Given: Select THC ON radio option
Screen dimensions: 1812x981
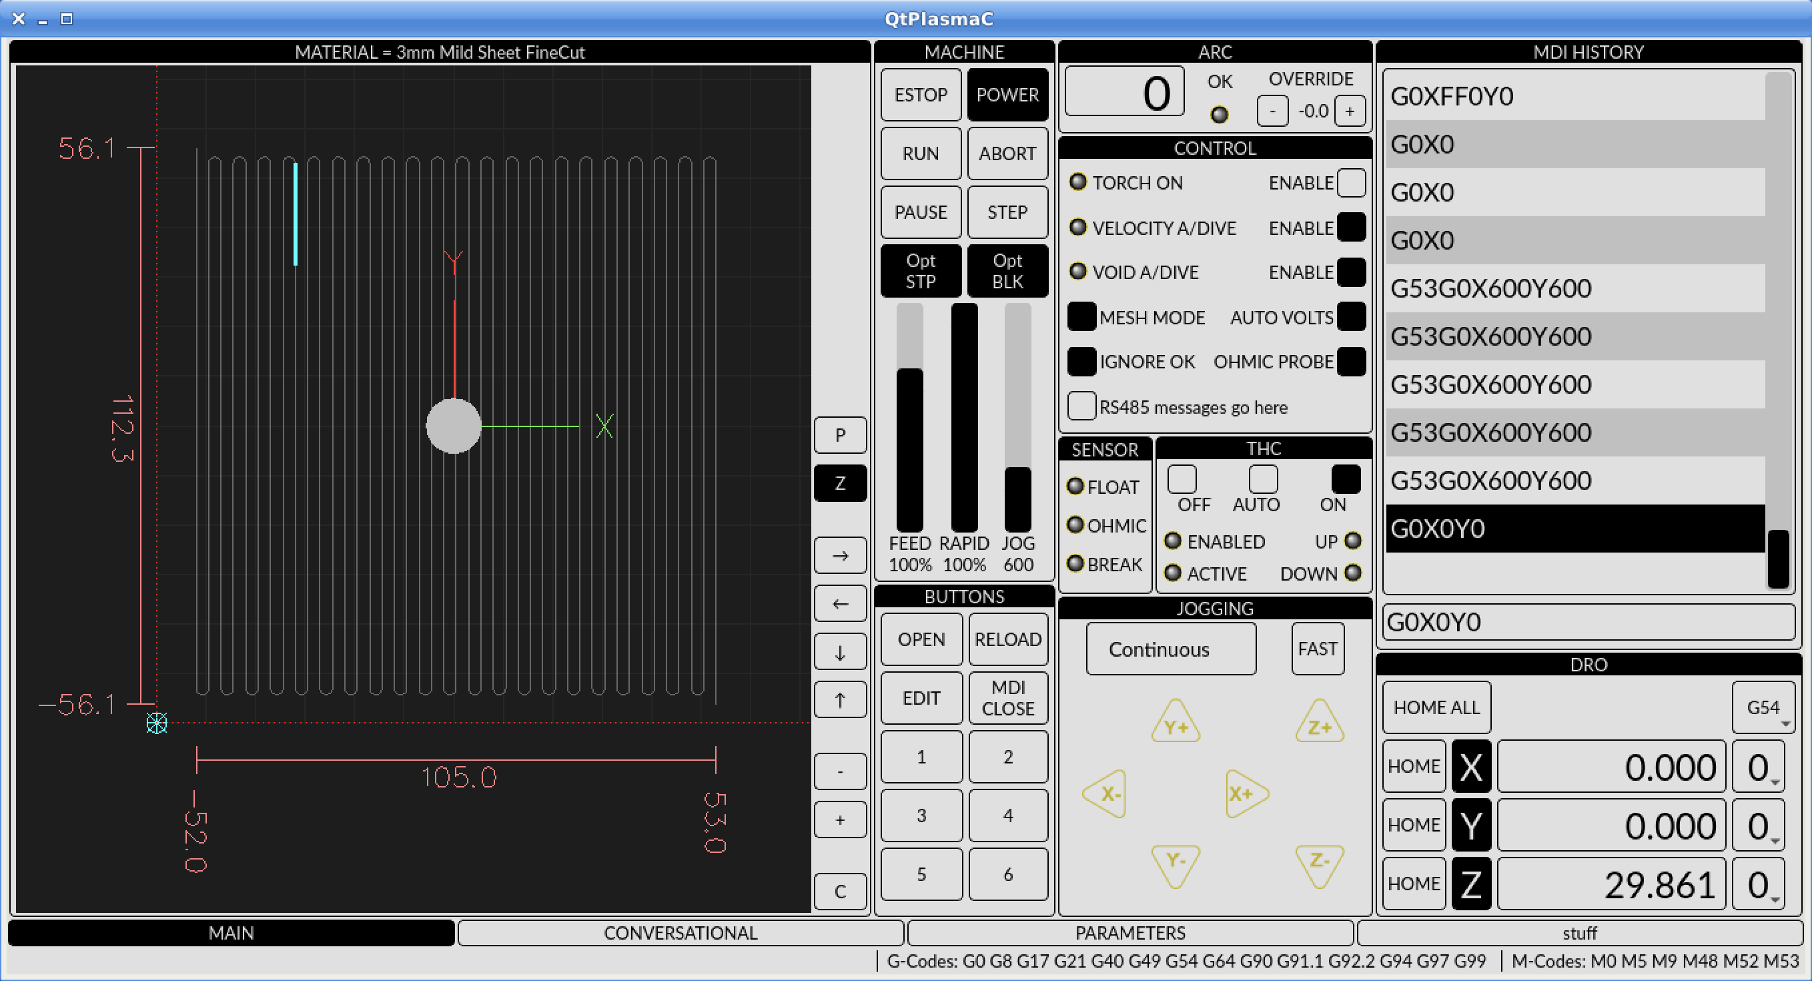Looking at the screenshot, I should pyautogui.click(x=1346, y=479).
